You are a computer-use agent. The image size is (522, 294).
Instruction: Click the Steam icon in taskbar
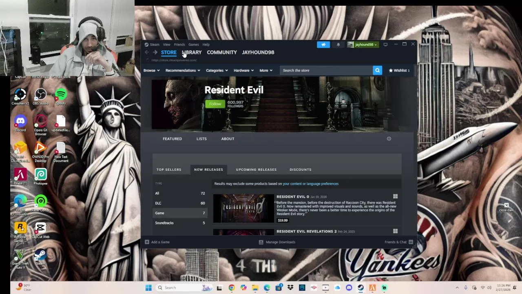(x=361, y=287)
